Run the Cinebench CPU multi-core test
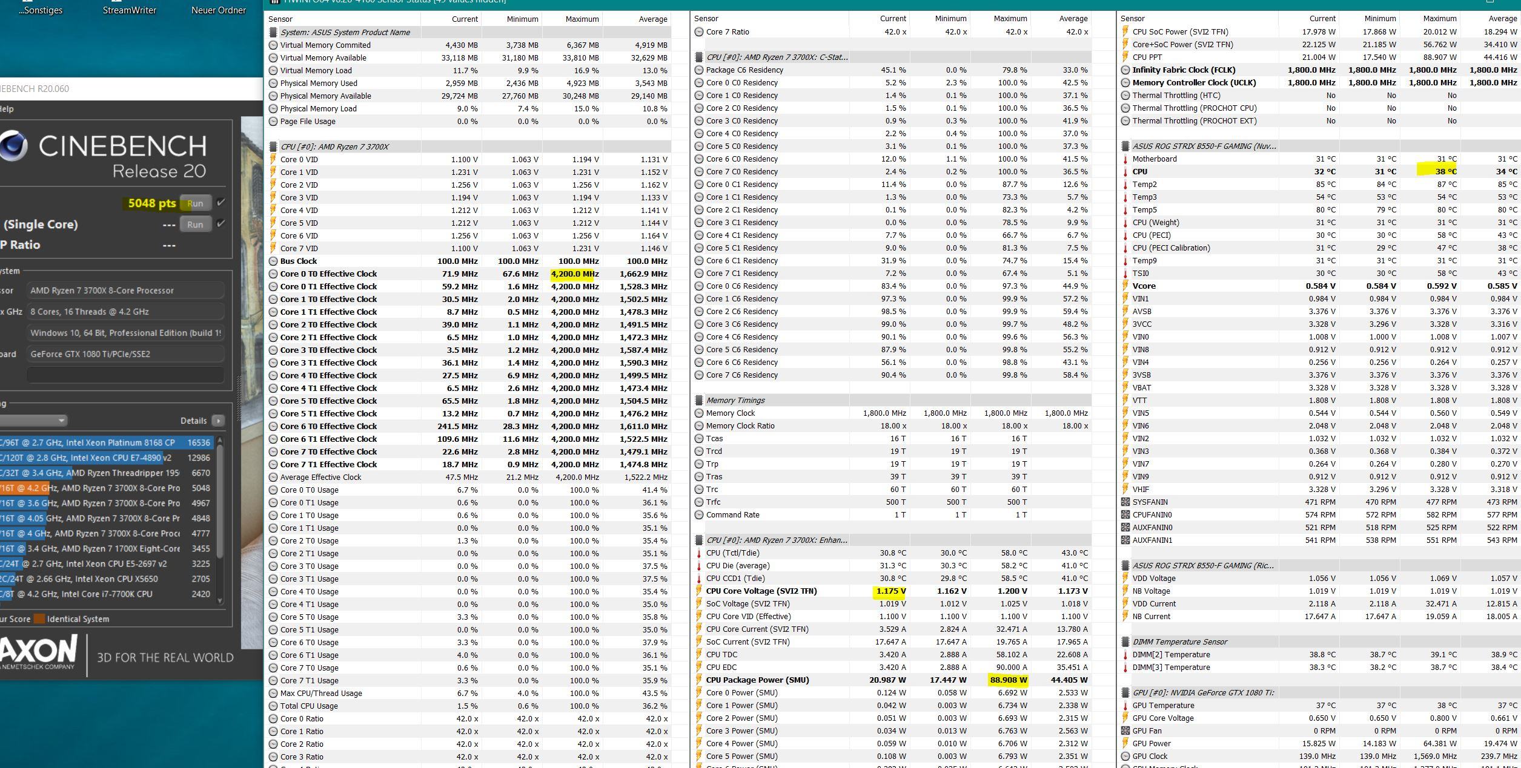1521x768 pixels. tap(195, 203)
